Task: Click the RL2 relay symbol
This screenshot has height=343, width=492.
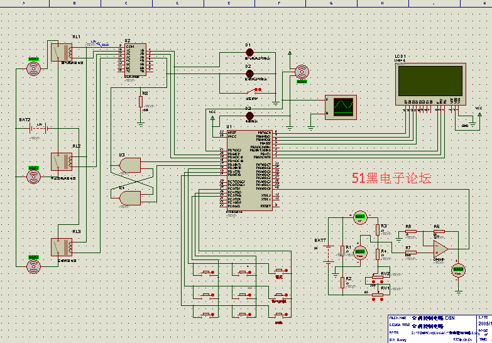Action: [62, 161]
